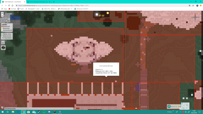Click the Unlimitedworld logo at bottom right
Viewport: 203px width, 114px height.
(x=174, y=106)
